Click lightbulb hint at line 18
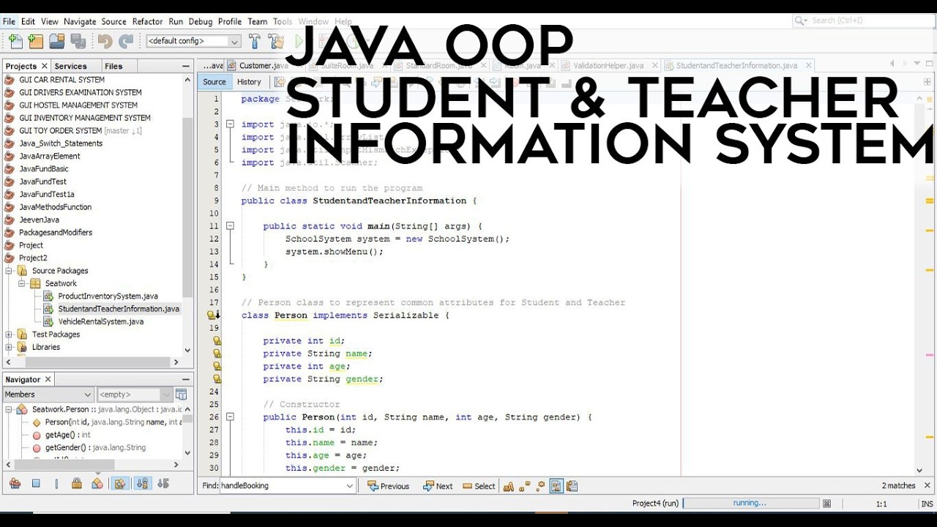 pyautogui.click(x=212, y=315)
